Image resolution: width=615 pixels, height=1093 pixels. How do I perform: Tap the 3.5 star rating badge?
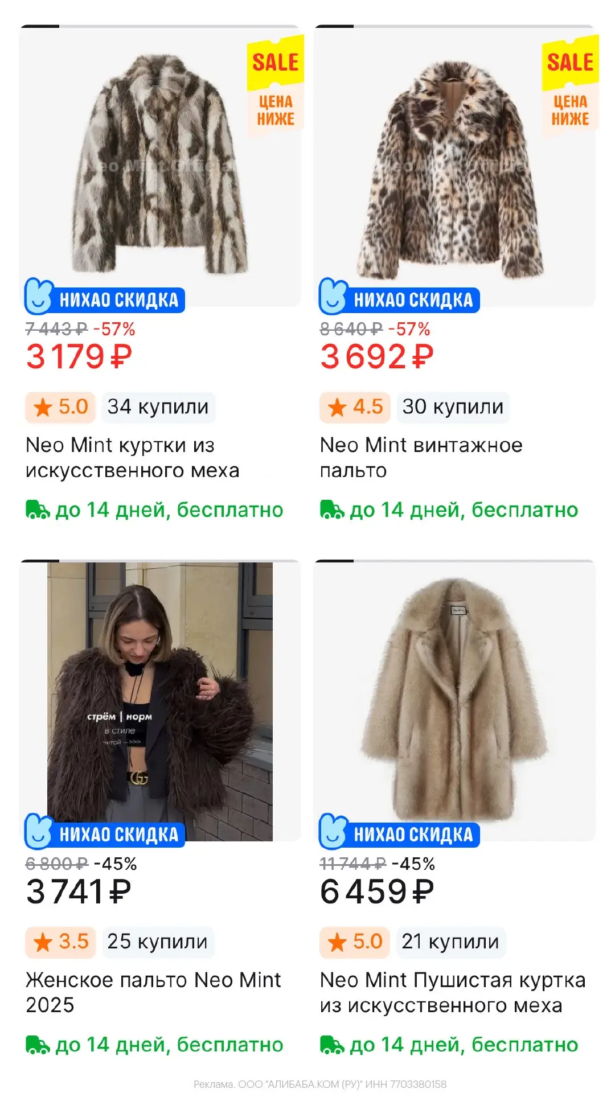(x=60, y=942)
